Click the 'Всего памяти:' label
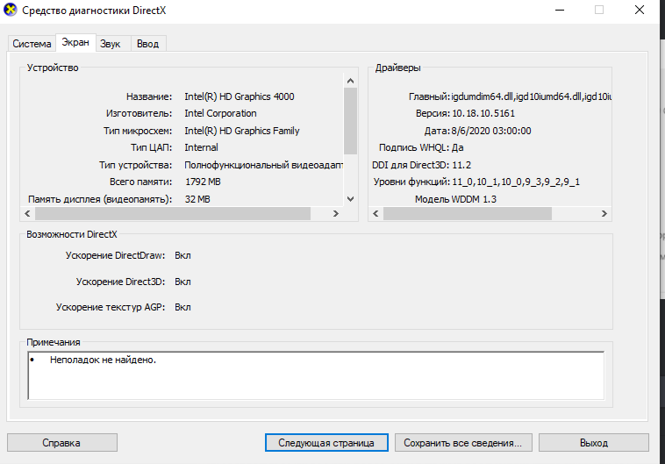Screen dimensions: 665x464 (140, 182)
